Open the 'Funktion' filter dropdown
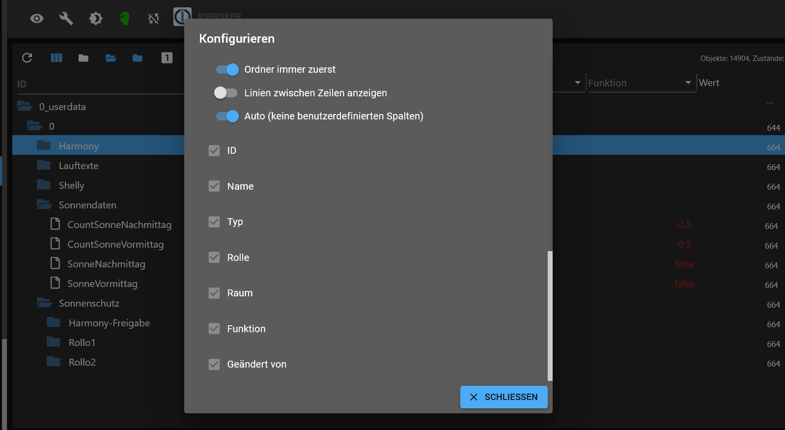The image size is (785, 430). (688, 83)
